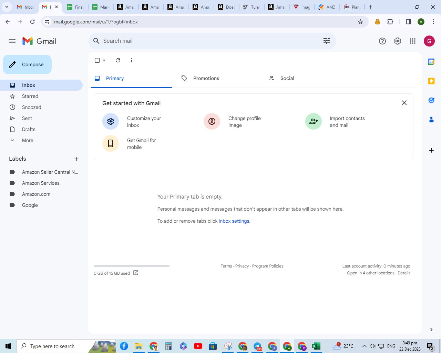Compose a new email

point(27,64)
